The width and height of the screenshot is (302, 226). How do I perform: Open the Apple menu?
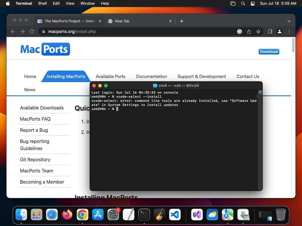tap(8, 4)
